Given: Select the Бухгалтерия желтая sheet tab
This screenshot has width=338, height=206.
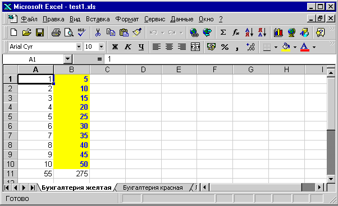Looking at the screenshot, I should [76, 188].
